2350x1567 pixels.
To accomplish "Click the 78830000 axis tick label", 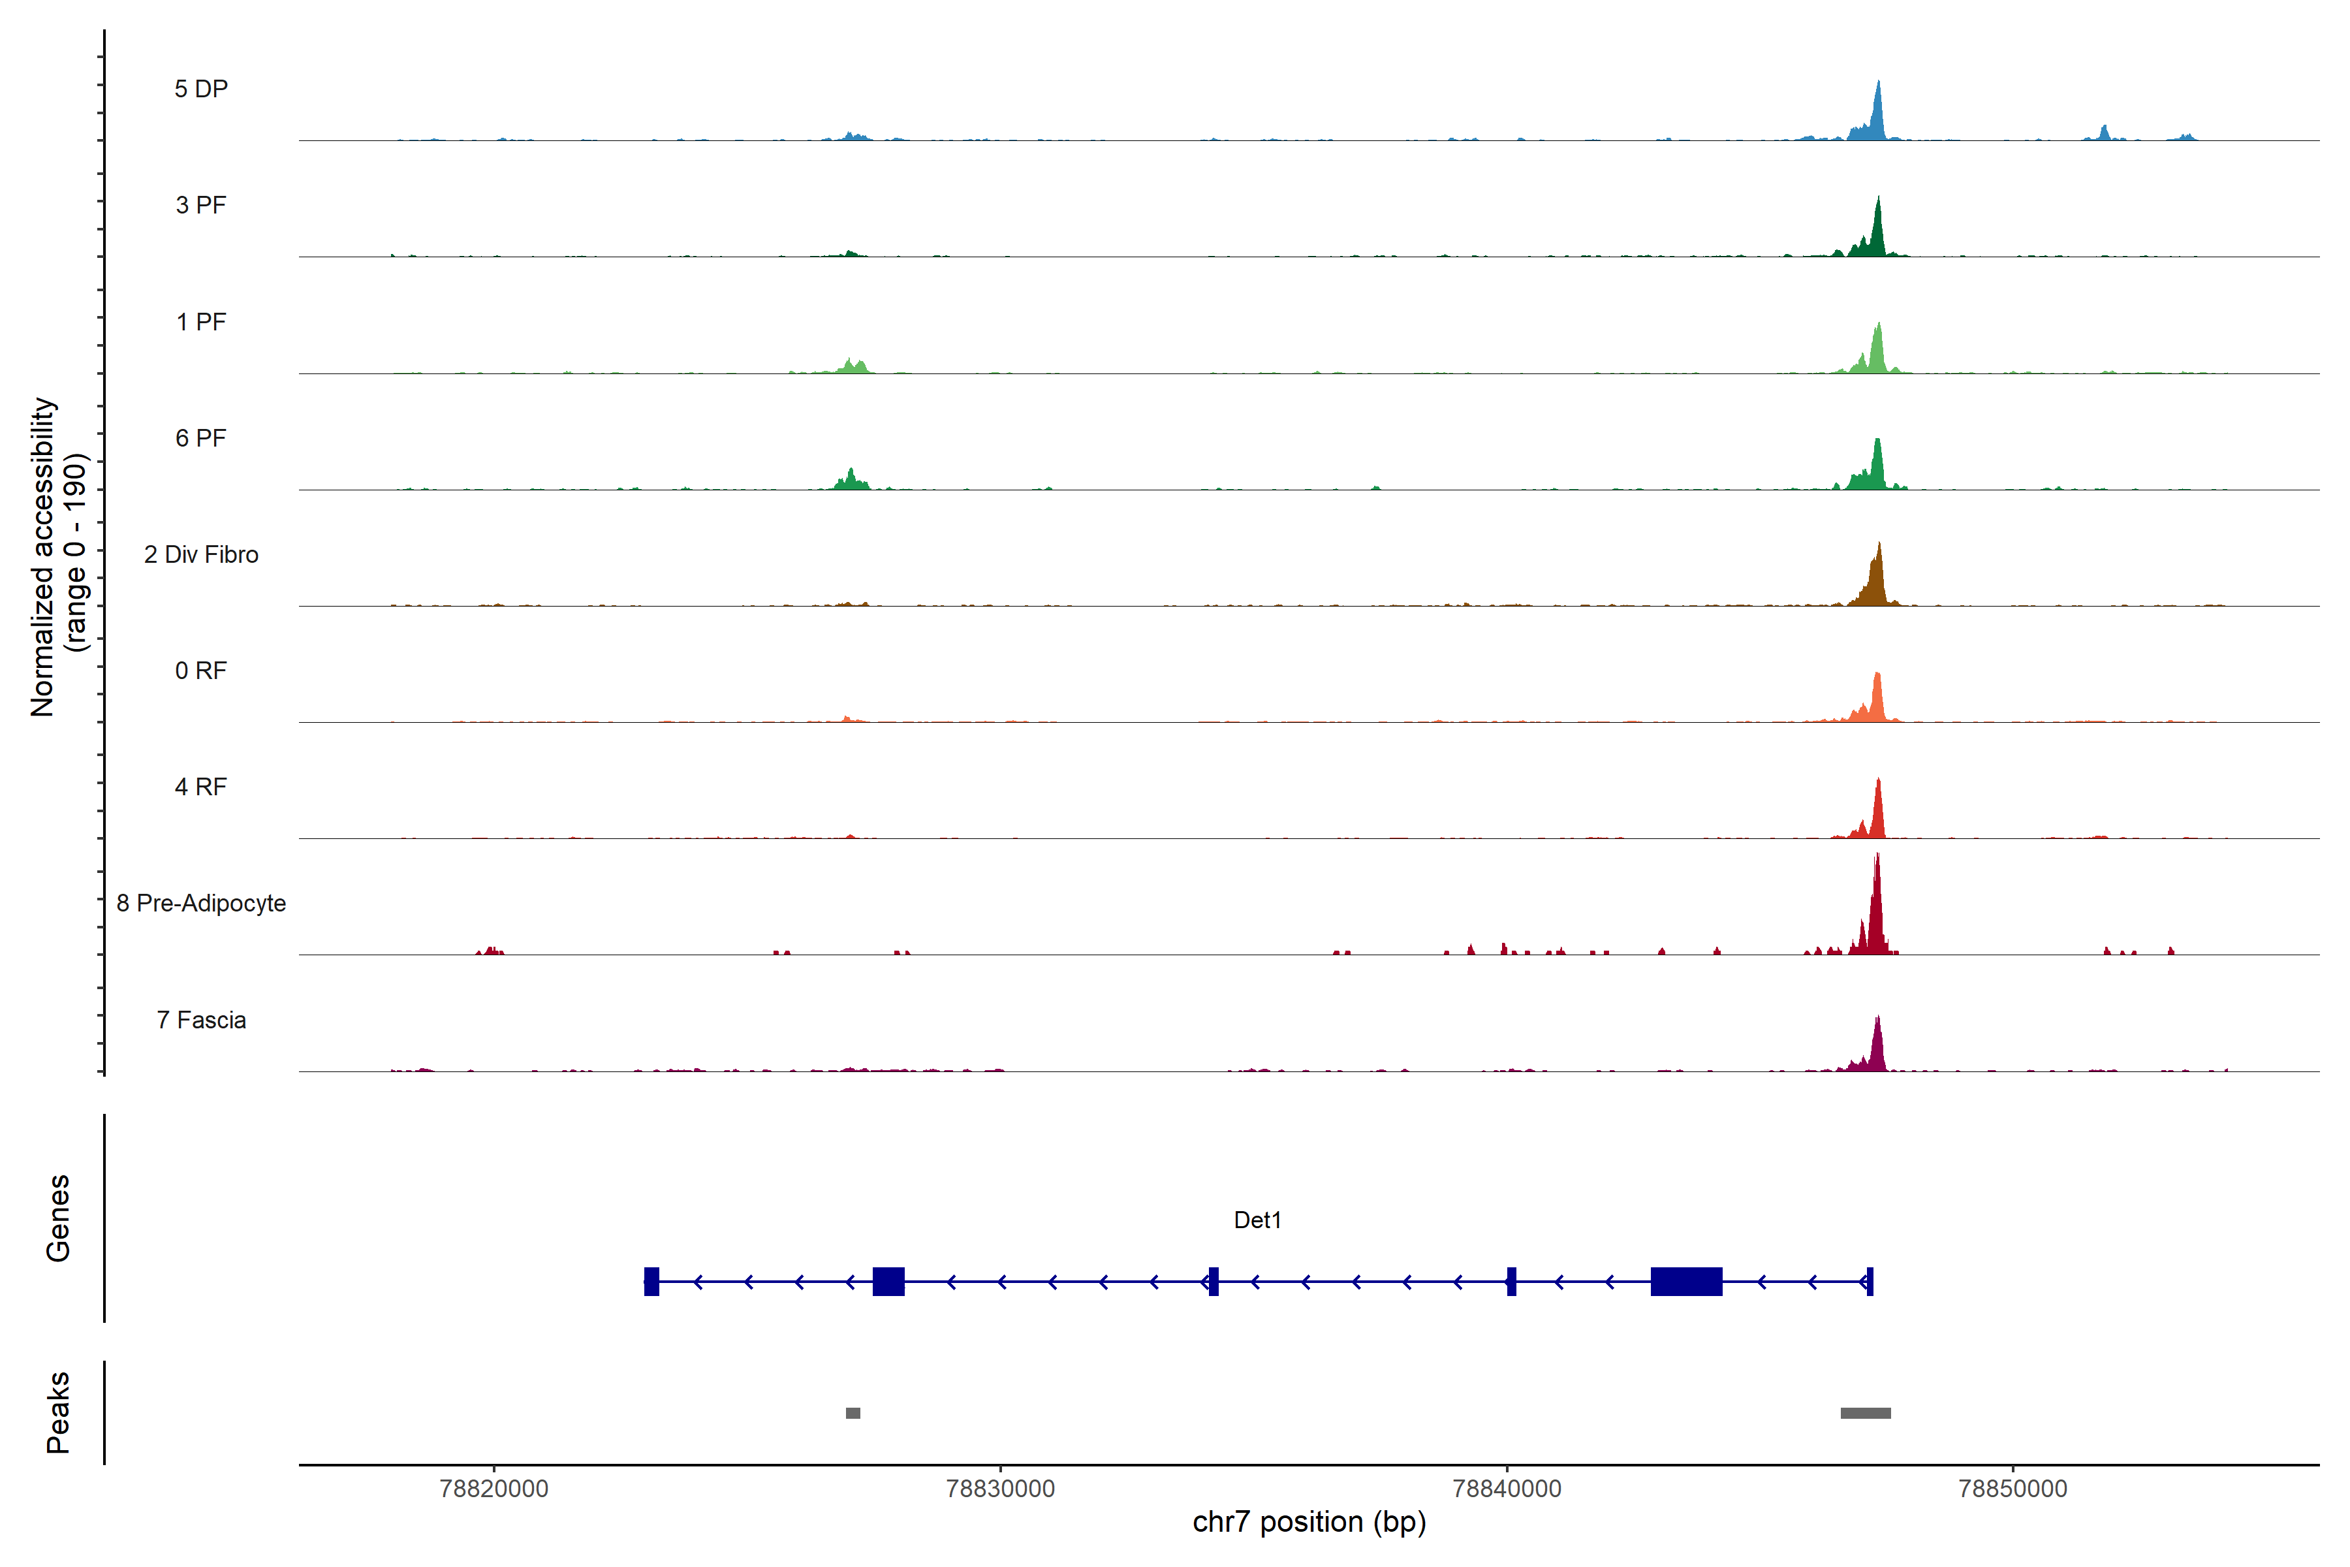I will (x=1000, y=1489).
